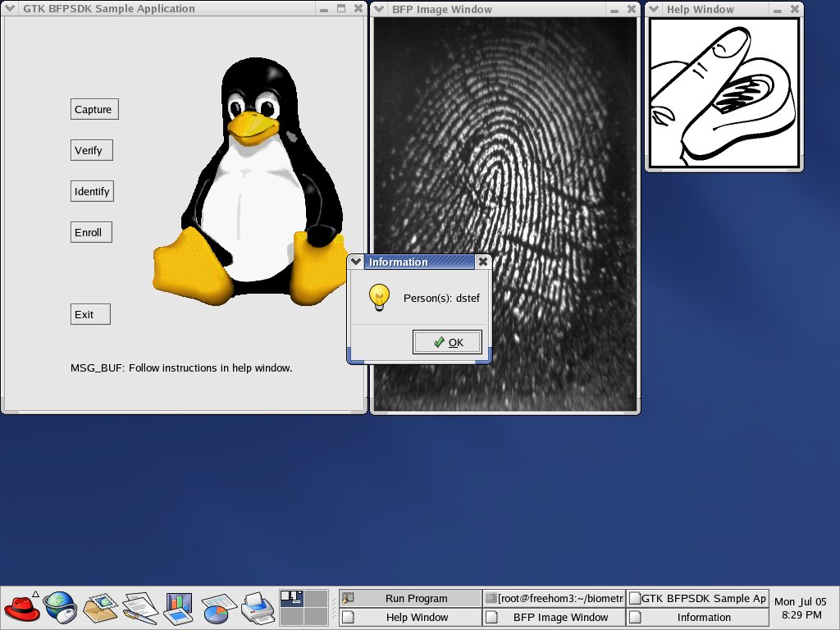Viewport: 840px width, 630px height.
Task: Open the window menu of BFP Image Window
Action: pos(378,10)
